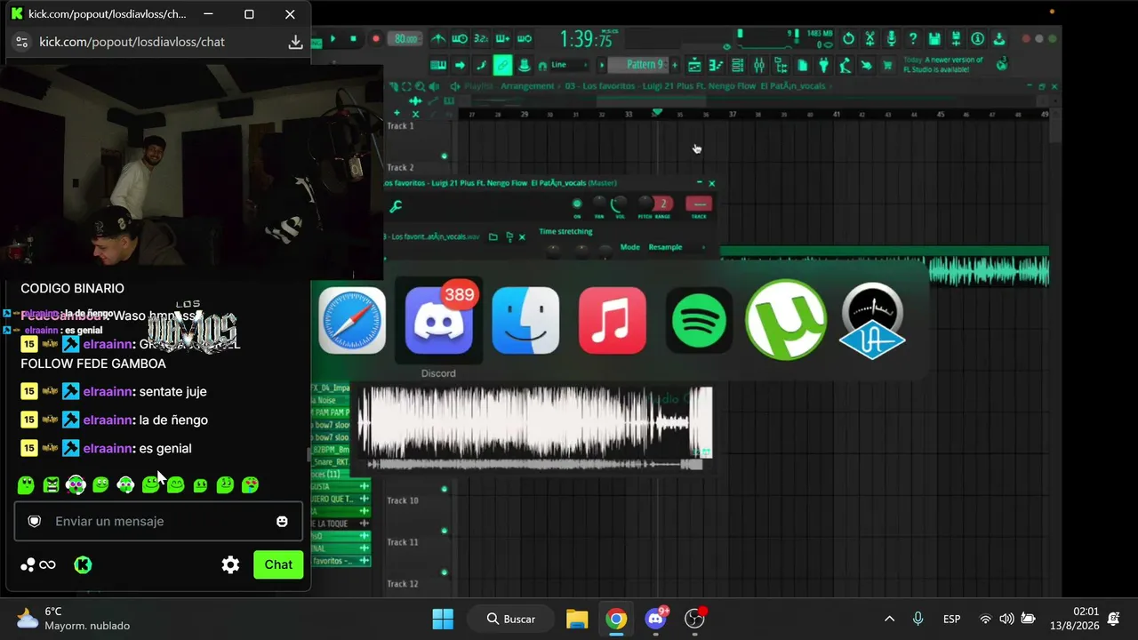Viewport: 1138px width, 640px height.
Task: Open the emoji picker in the chat box
Action: [x=282, y=522]
